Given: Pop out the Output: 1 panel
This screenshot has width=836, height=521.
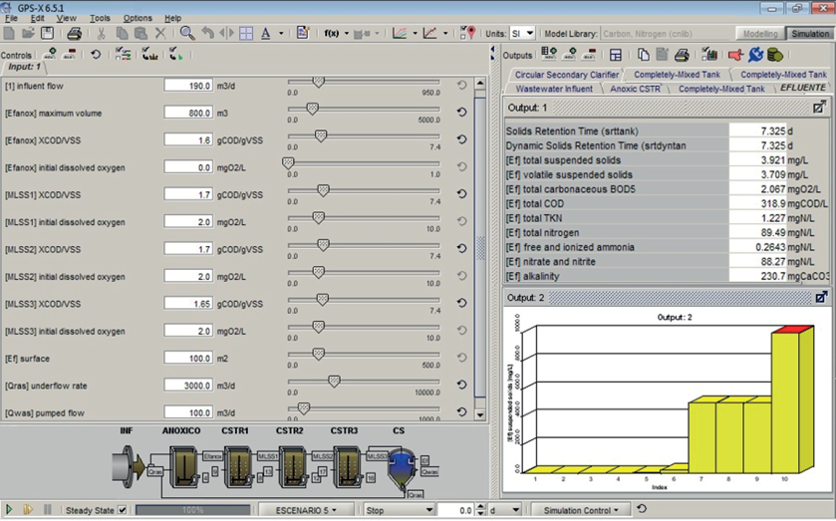Looking at the screenshot, I should [819, 107].
